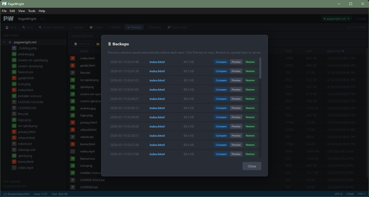Open the Tools menu
This screenshot has height=197, width=369.
[32, 11]
